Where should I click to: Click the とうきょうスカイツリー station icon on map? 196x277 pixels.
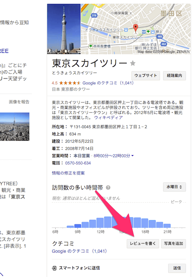coord(126,30)
